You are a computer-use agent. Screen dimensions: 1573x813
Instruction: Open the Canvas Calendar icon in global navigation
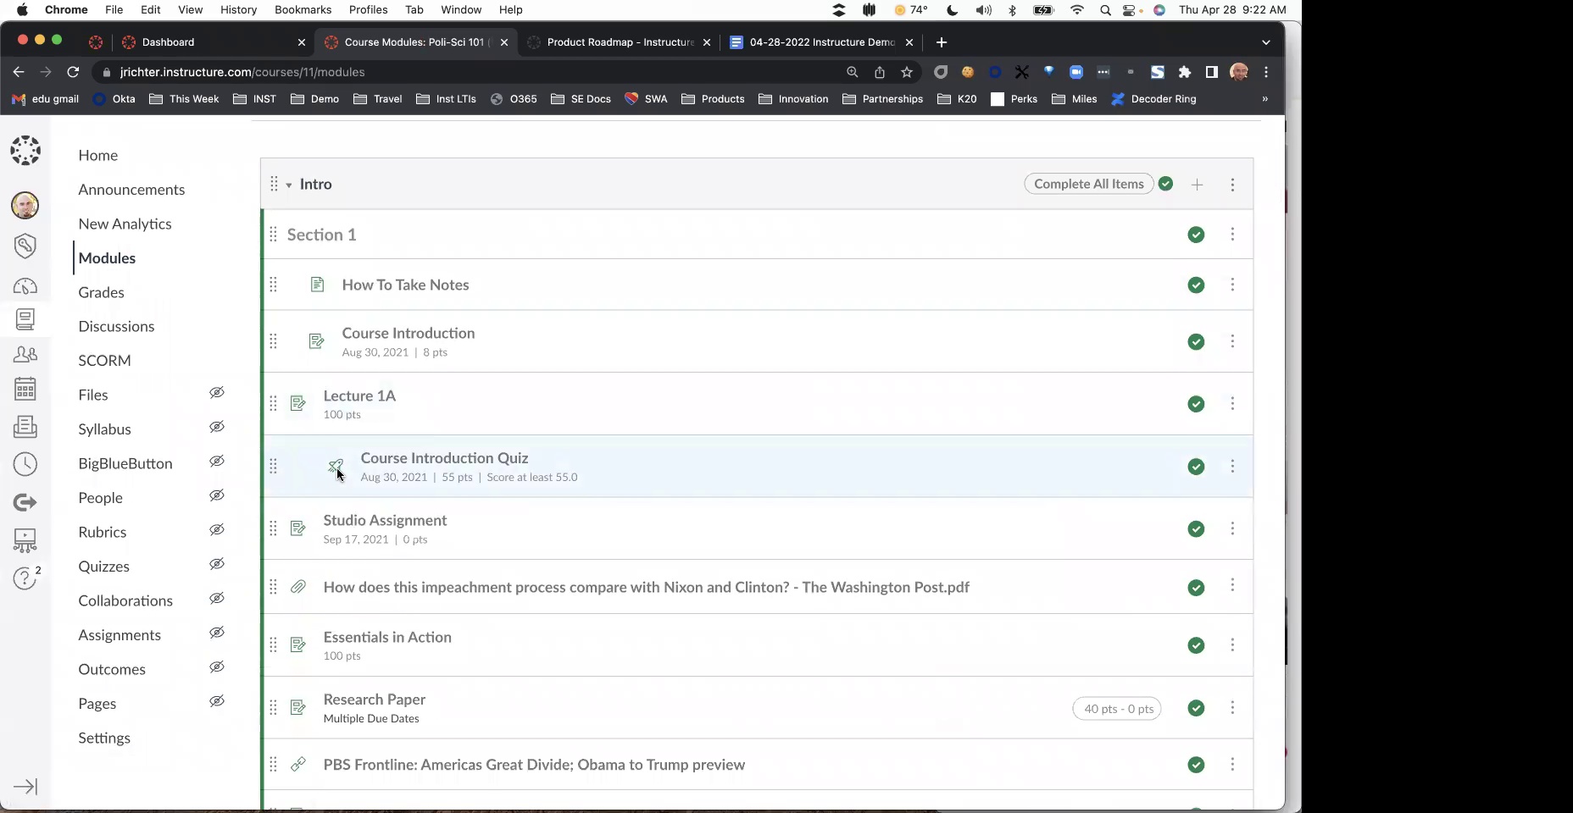25,389
